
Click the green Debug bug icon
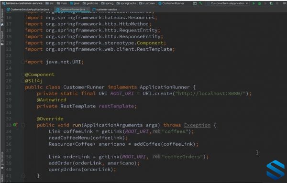click(259, 3)
